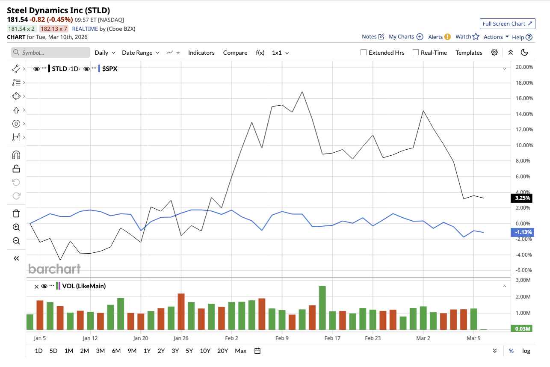Open Help
550x367 pixels.
[522, 37]
